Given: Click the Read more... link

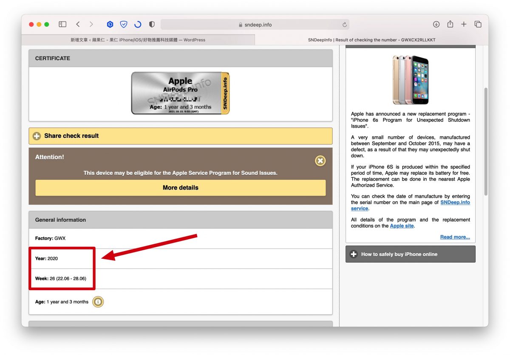Looking at the screenshot, I should pyautogui.click(x=455, y=237).
